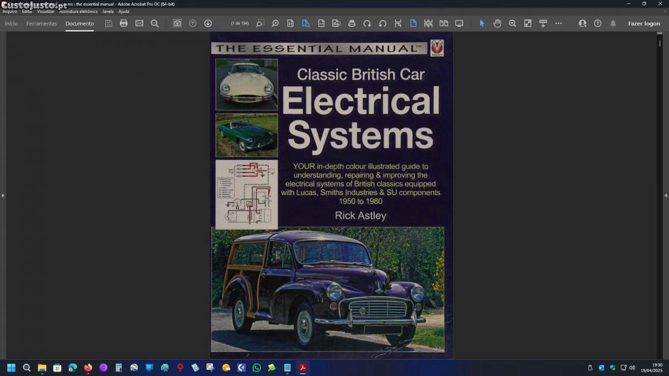Open the search magnifier tool
669x376 pixels.
(x=155, y=23)
